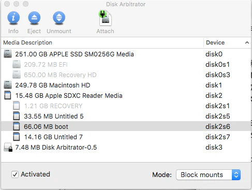252x190 pixels.
Task: Toggle sort order via Device column arrow
Action: point(247,42)
